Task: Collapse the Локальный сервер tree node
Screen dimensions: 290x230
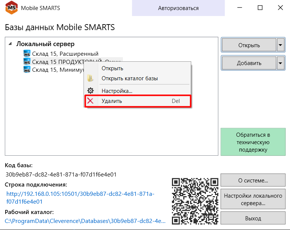Action: [10, 44]
